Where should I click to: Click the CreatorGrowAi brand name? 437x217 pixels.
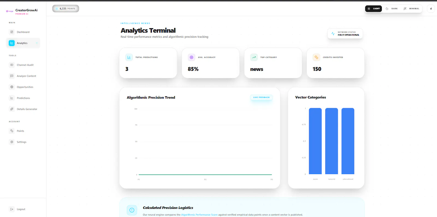tap(26, 10)
